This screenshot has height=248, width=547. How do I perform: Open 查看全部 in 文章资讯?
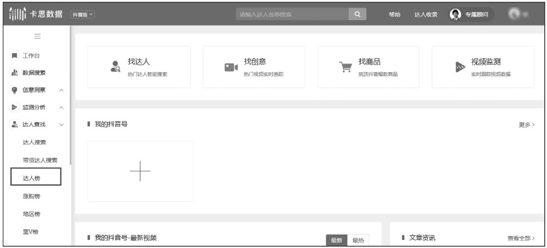[x=521, y=238]
